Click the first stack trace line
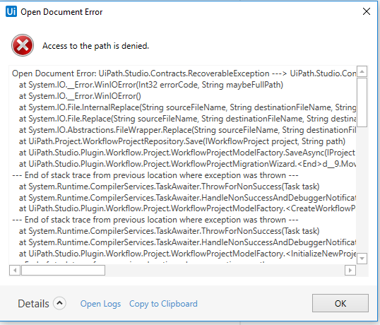380x325 pixels. [x=184, y=73]
